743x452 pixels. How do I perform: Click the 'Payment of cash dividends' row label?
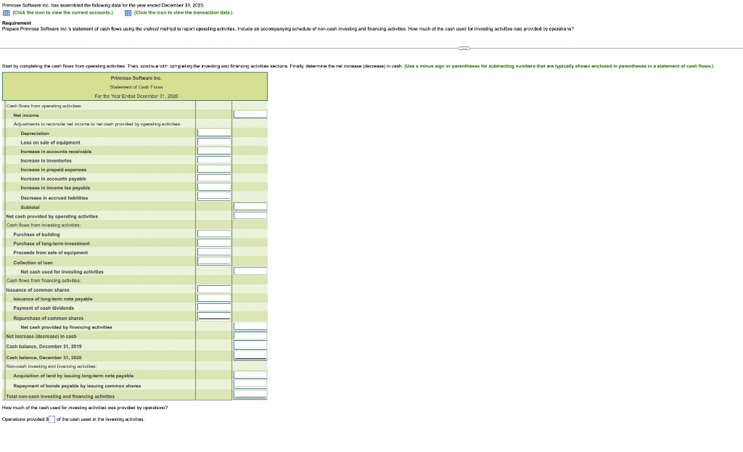[44, 308]
